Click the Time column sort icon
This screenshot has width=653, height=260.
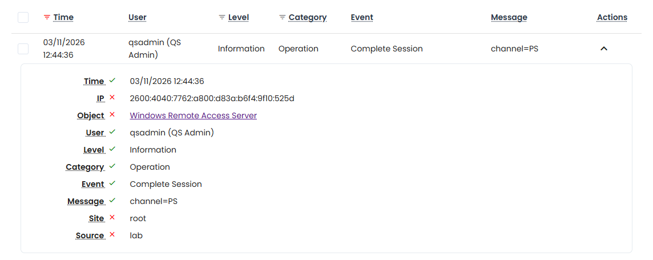(47, 18)
